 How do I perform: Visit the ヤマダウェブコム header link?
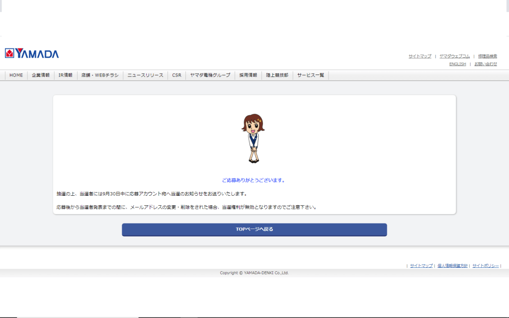[454, 56]
